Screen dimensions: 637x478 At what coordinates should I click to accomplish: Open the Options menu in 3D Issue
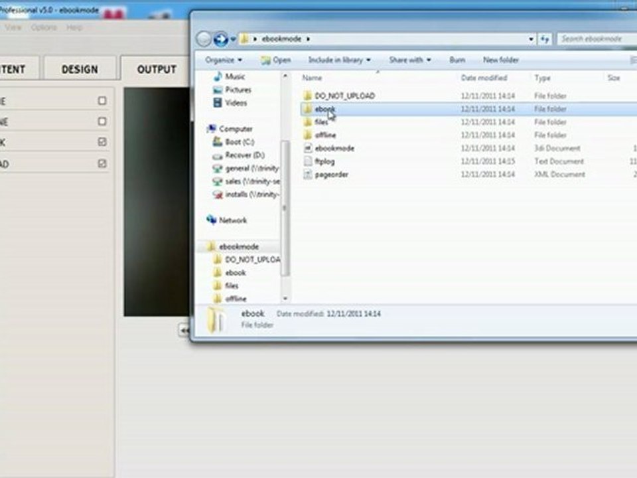click(x=44, y=28)
